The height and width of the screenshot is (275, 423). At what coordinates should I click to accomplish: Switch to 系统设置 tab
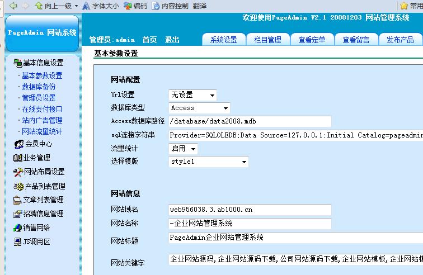pyautogui.click(x=224, y=40)
